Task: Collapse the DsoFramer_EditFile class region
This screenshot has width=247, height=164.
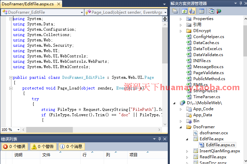Action: [x=11, y=77]
